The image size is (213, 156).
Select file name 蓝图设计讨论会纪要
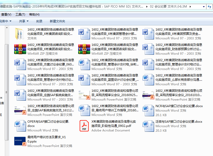pyautogui.click(x=115, y=77)
